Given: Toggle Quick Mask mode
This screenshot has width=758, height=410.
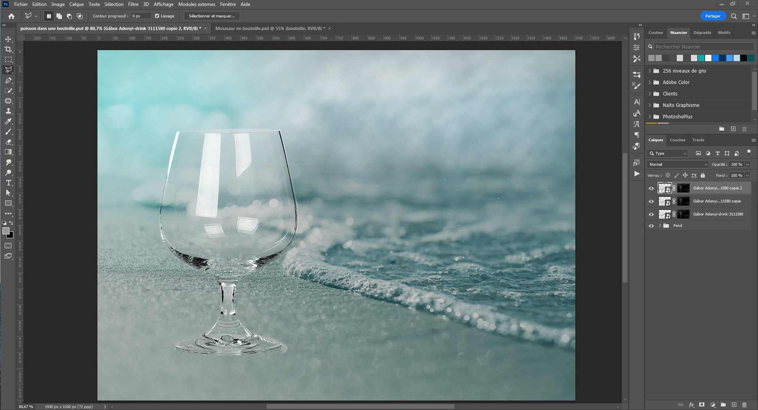Looking at the screenshot, I should pyautogui.click(x=8, y=246).
